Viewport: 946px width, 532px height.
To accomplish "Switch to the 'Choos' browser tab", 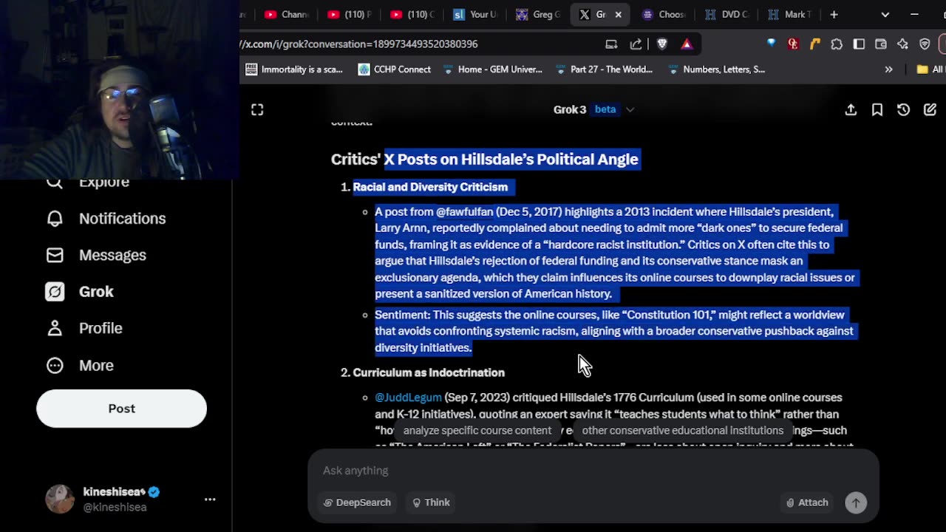I will click(664, 14).
